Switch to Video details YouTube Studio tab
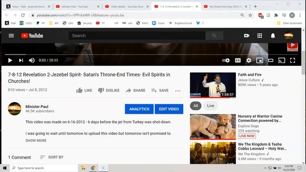 point(126,7)
